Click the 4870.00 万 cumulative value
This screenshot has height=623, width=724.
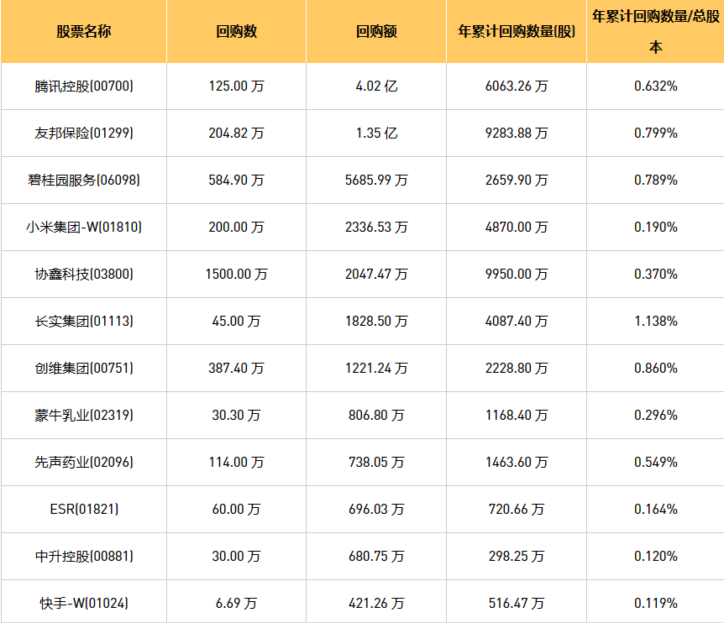[517, 228]
